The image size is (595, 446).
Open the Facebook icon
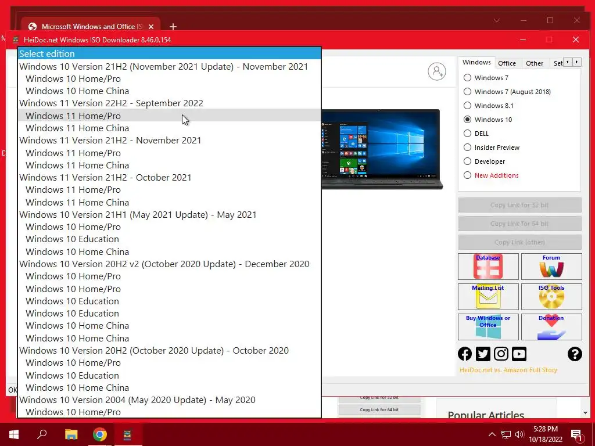[x=465, y=354]
